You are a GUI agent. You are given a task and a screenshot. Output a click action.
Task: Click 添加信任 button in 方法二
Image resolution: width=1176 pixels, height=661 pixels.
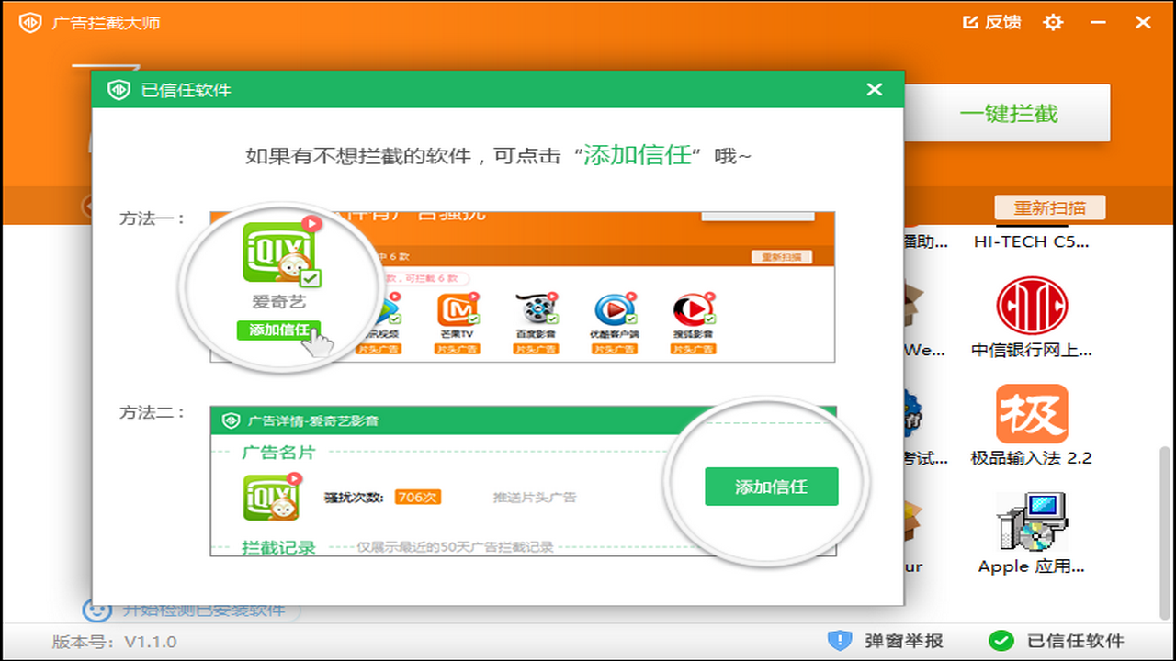coord(771,487)
